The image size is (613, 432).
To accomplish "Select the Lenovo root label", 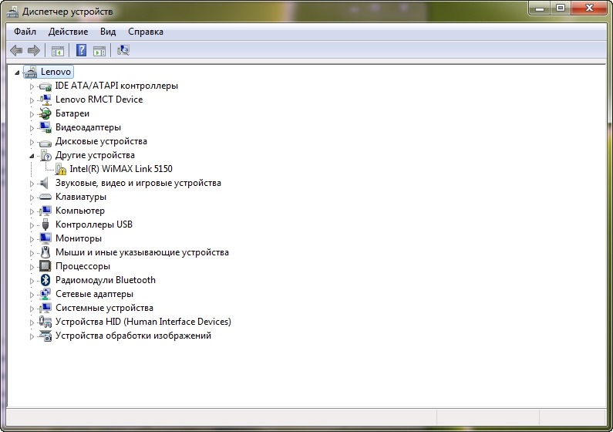I will tap(56, 72).
